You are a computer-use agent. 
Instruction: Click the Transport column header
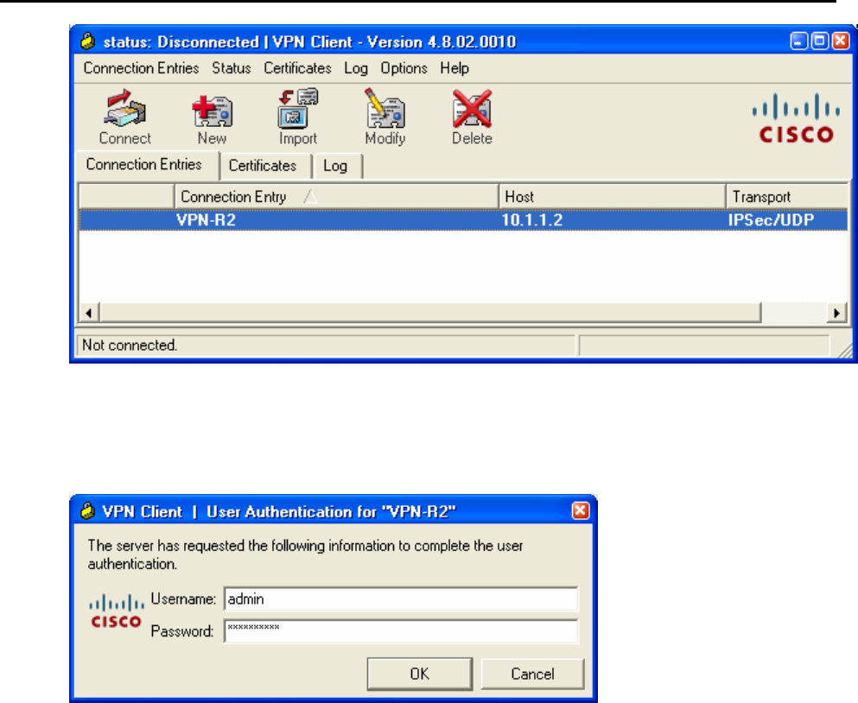tap(787, 196)
